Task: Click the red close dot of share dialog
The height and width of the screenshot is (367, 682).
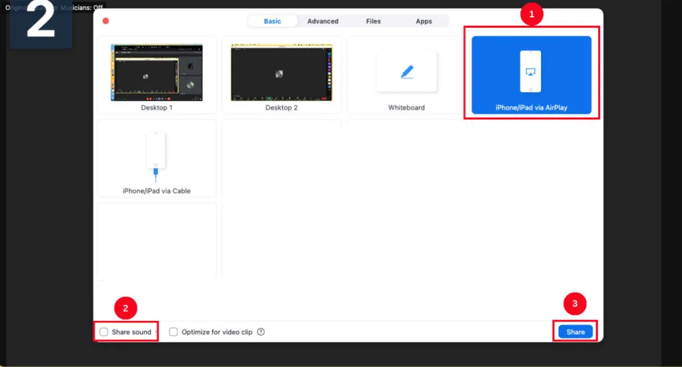Action: pyautogui.click(x=105, y=21)
